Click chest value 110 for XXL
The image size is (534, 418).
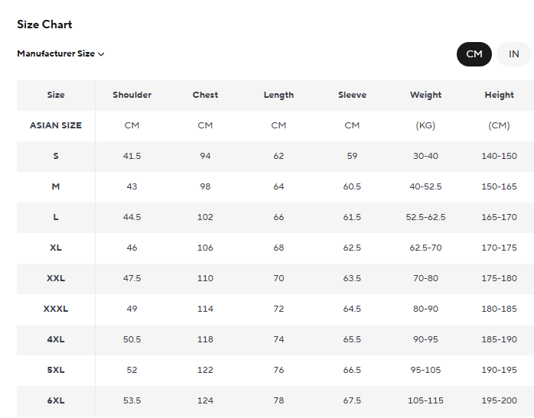[x=205, y=279]
